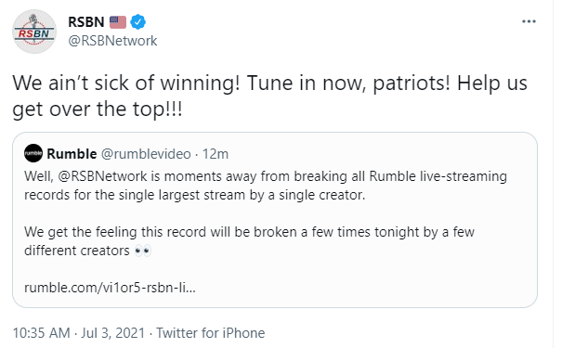The width and height of the screenshot is (562, 348).
Task: Open the rumble.com/vi1or5-rsbn-li... link
Action: (110, 288)
